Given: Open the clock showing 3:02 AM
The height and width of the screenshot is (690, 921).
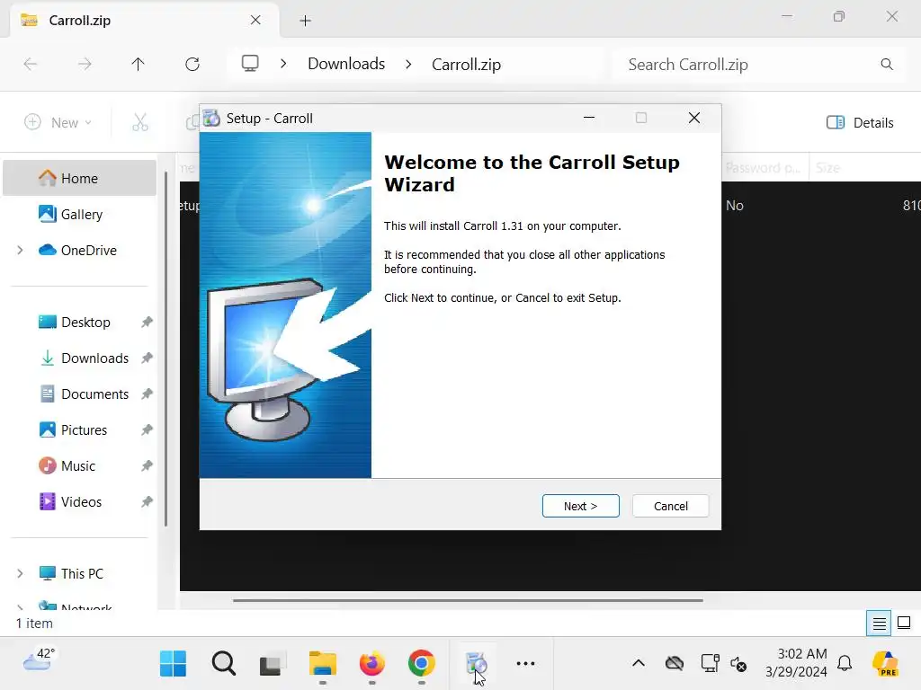Looking at the screenshot, I should [x=796, y=662].
